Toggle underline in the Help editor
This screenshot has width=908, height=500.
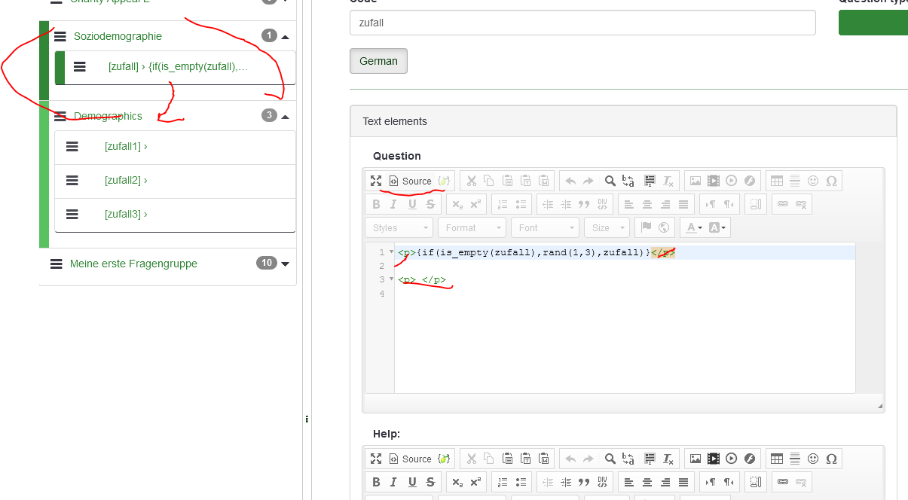(412, 482)
